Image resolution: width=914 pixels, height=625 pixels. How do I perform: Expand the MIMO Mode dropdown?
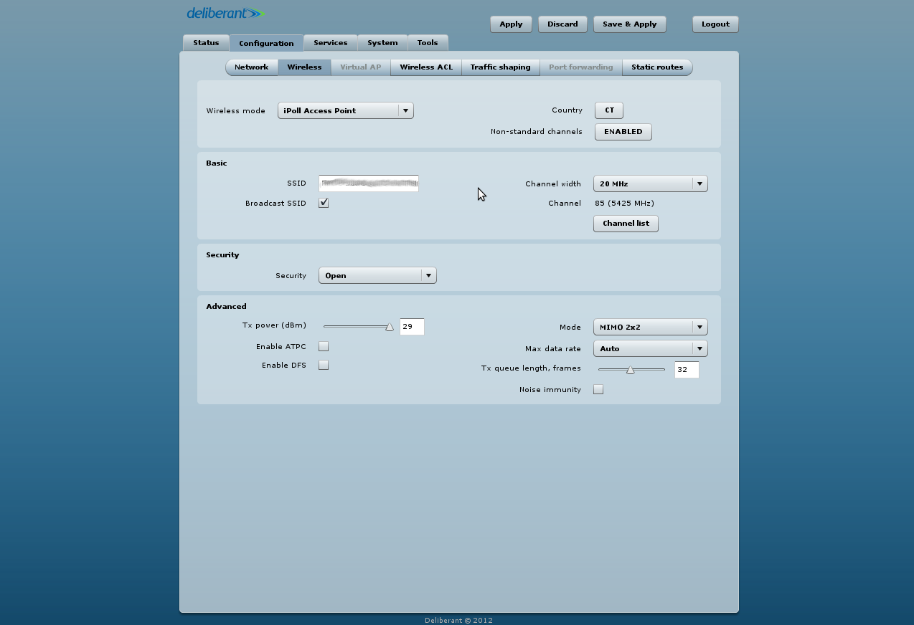[x=650, y=327]
